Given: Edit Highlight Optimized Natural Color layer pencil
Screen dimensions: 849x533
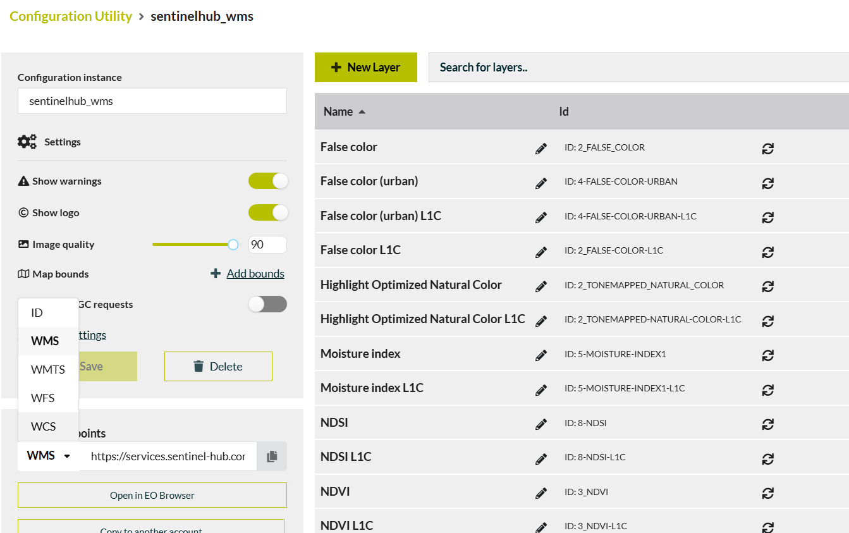Looking at the screenshot, I should (x=541, y=286).
